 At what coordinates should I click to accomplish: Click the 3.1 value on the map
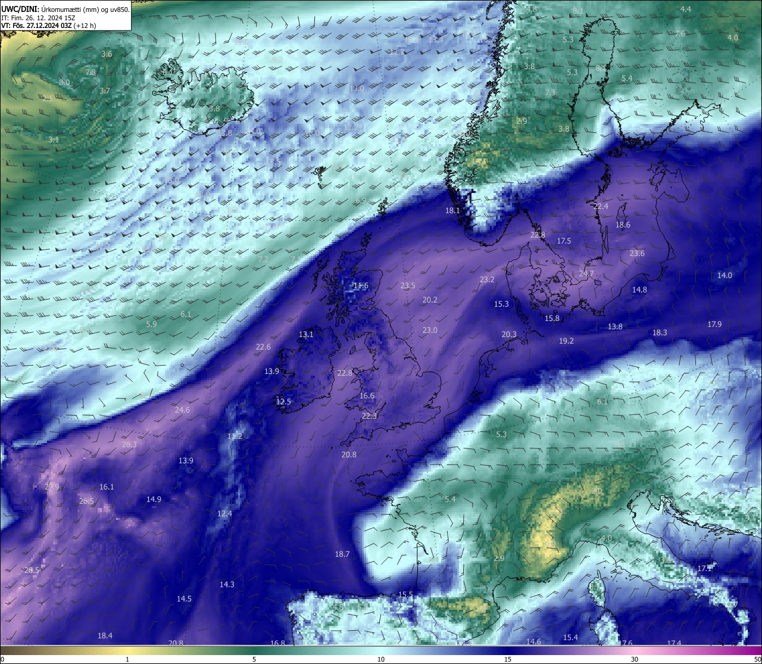[54, 139]
